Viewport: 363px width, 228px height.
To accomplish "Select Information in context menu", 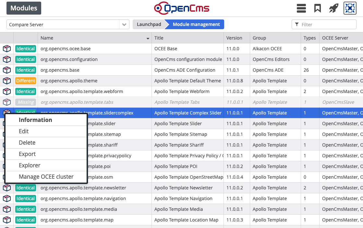I will click(x=46, y=120).
